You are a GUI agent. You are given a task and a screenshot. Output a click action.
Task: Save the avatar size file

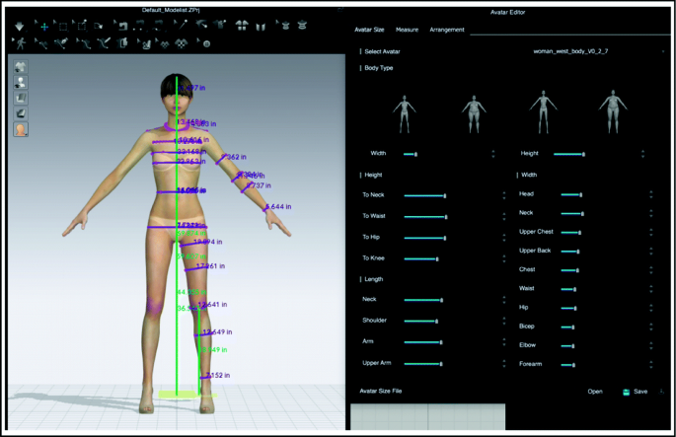click(x=639, y=392)
